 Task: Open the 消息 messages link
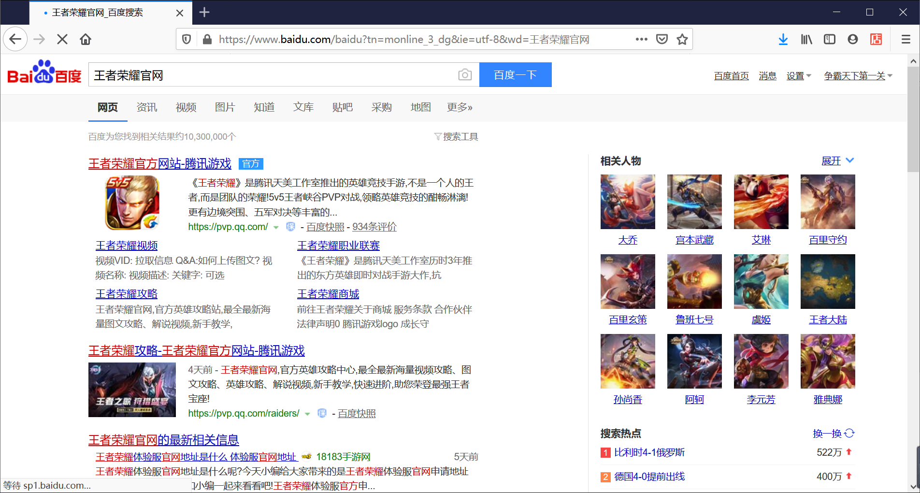[x=767, y=76]
